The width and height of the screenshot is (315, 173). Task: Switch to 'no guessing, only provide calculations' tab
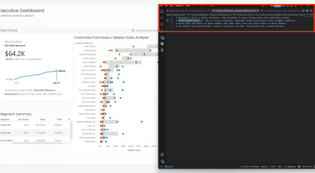tap(282, 11)
